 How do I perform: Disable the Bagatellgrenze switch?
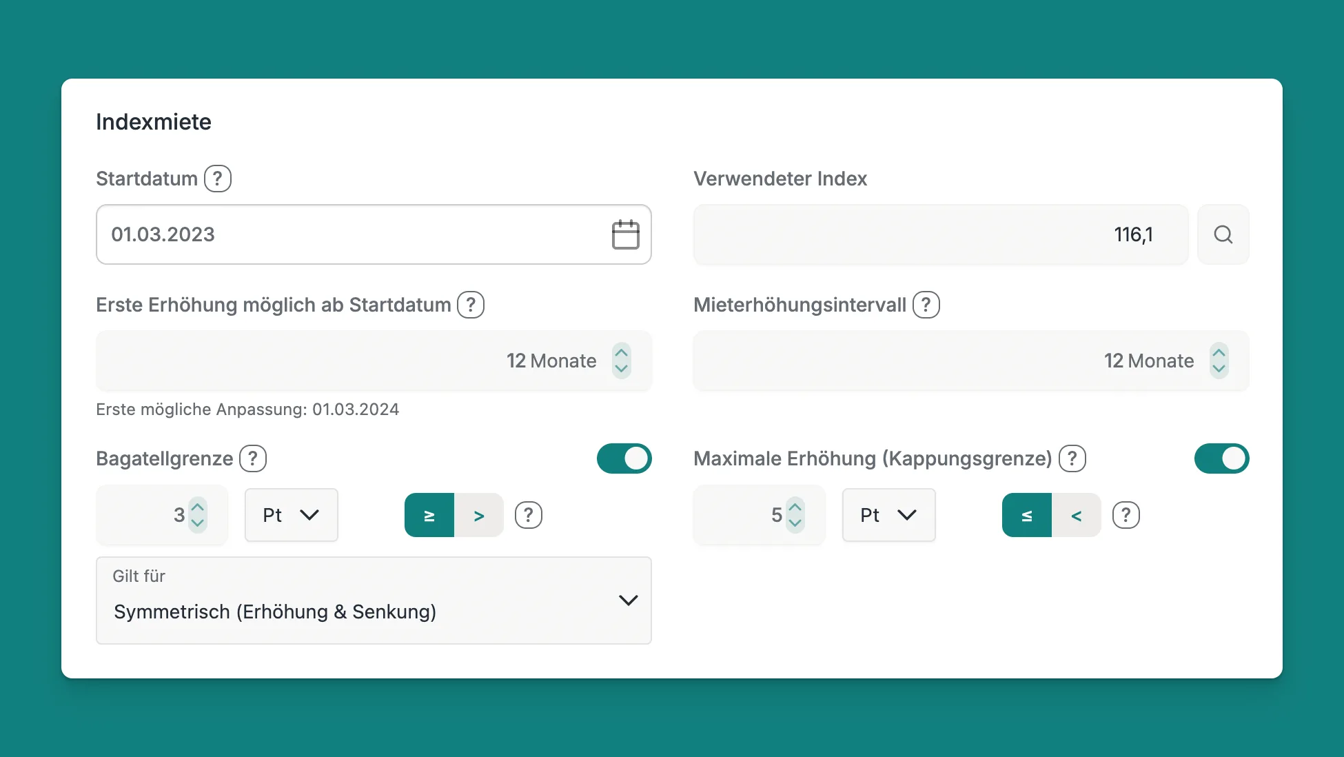624,458
